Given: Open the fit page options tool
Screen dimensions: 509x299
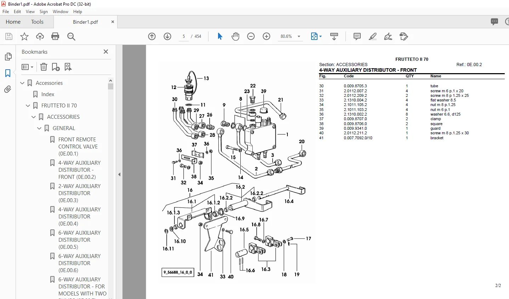Looking at the screenshot, I should click(316, 36).
